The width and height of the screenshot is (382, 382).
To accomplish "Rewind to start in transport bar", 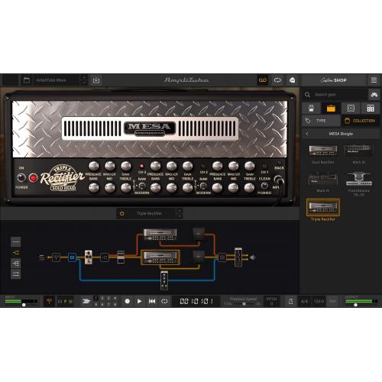I will click(152, 301).
